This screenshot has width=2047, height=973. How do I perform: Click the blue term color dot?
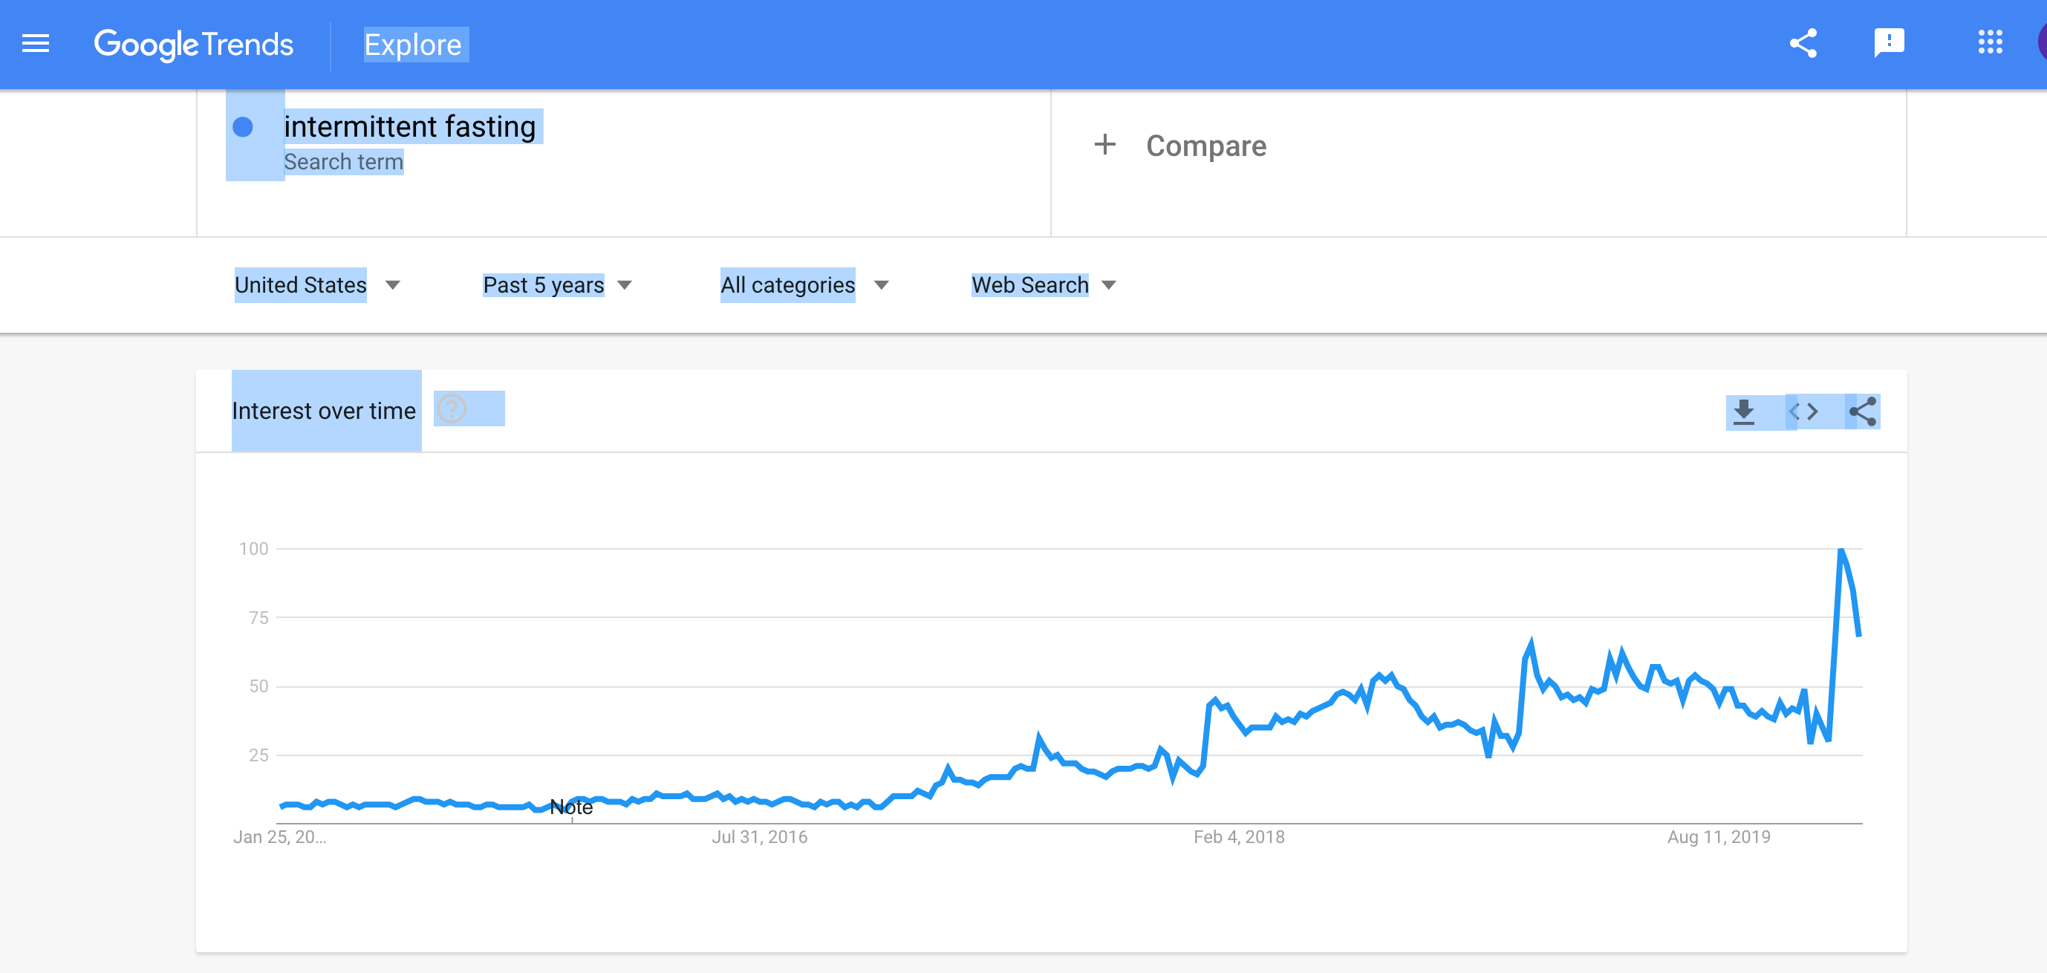[243, 127]
